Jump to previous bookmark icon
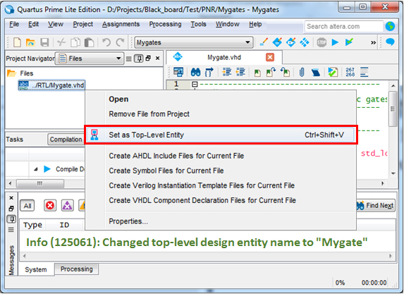The width and height of the screenshot is (404, 294). click(286, 72)
